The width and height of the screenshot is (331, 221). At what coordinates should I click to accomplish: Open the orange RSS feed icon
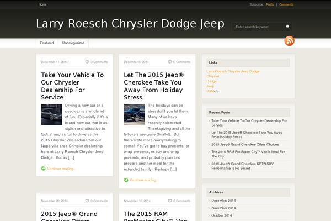(x=289, y=40)
